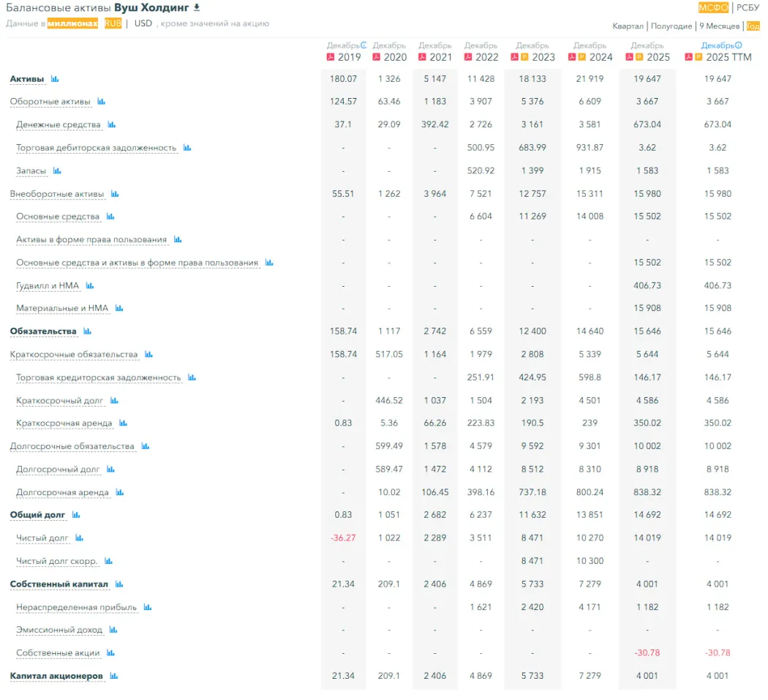Select МСФО reporting standard
The image size is (768, 700).
pos(713,8)
